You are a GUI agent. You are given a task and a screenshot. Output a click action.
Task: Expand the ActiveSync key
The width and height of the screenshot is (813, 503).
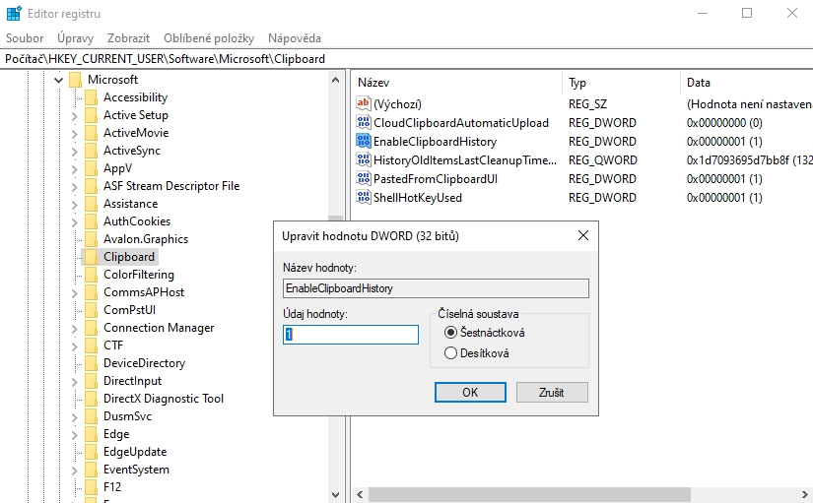pyautogui.click(x=74, y=151)
